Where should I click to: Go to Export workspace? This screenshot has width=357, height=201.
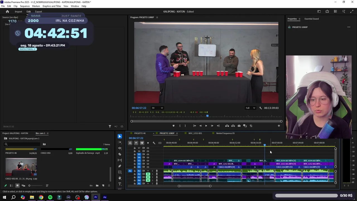[38, 11]
